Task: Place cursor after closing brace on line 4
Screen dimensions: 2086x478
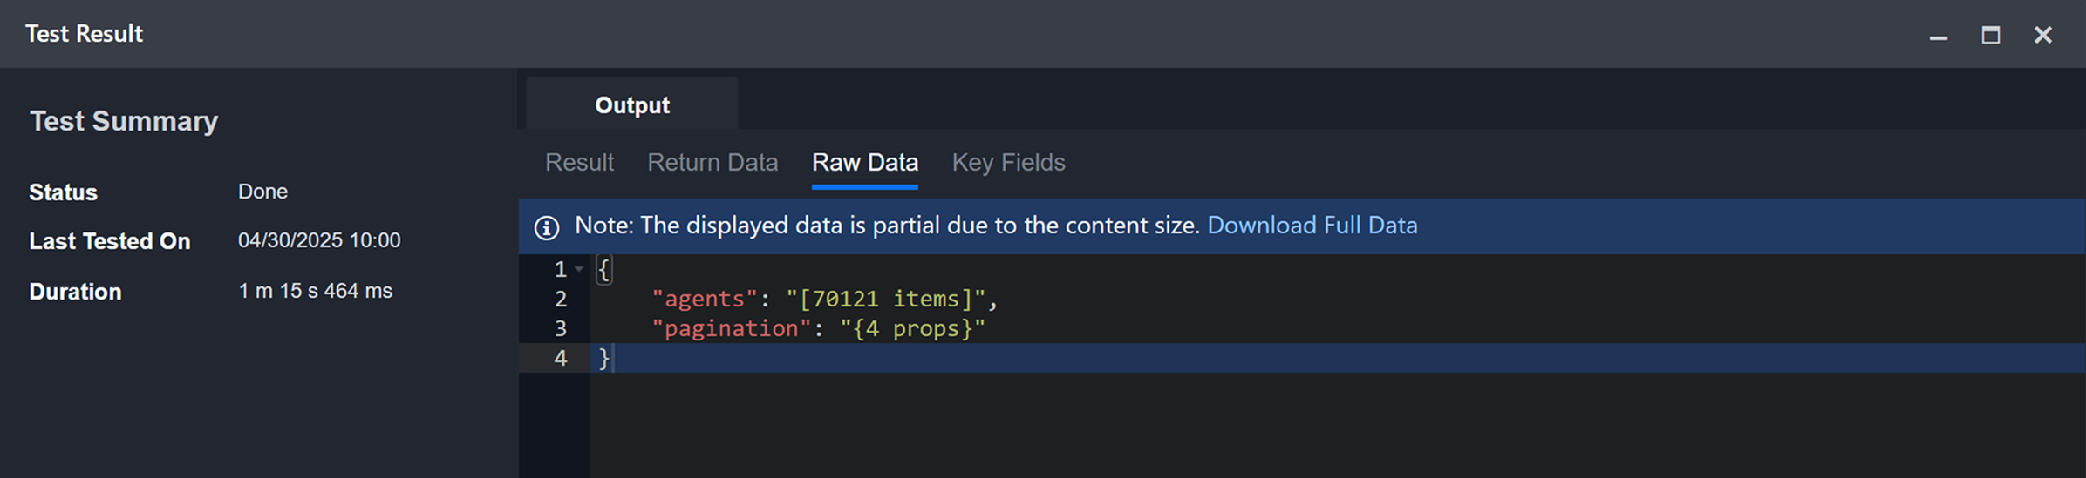Action: (612, 359)
